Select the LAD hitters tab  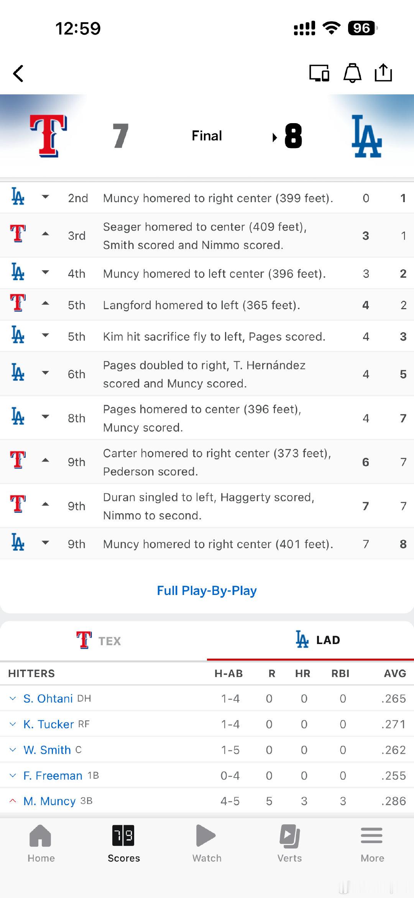318,640
